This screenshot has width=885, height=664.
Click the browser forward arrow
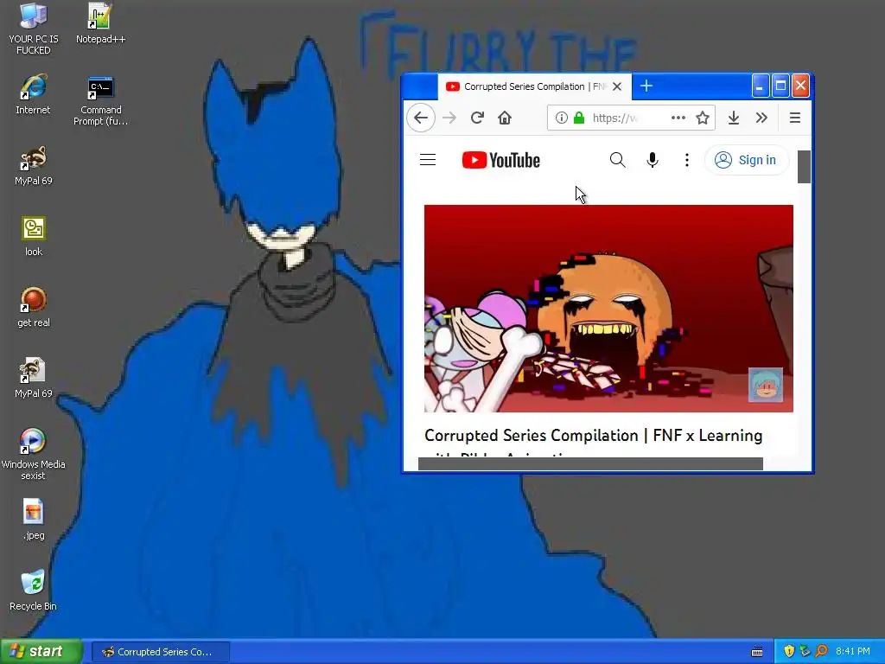click(449, 118)
